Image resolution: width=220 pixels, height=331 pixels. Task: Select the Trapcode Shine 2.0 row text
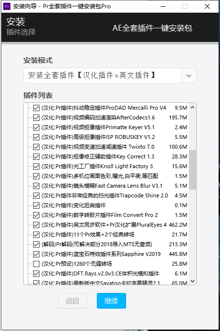[x=105, y=195]
